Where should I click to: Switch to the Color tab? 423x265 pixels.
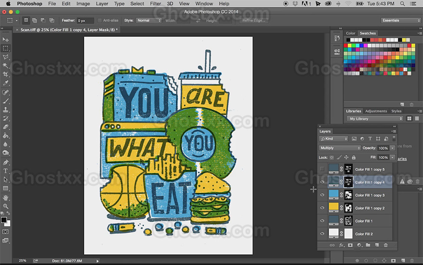(351, 33)
